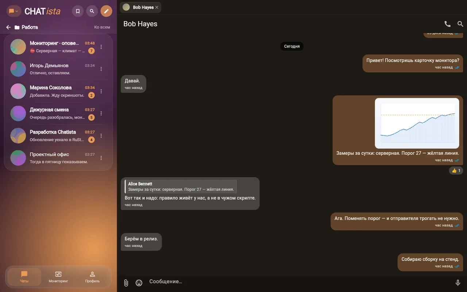Go back with the arrow next to Работа
This screenshot has width=467, height=292.
[x=8, y=27]
